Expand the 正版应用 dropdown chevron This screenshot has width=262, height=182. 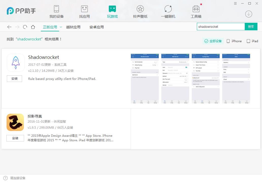click(61, 27)
